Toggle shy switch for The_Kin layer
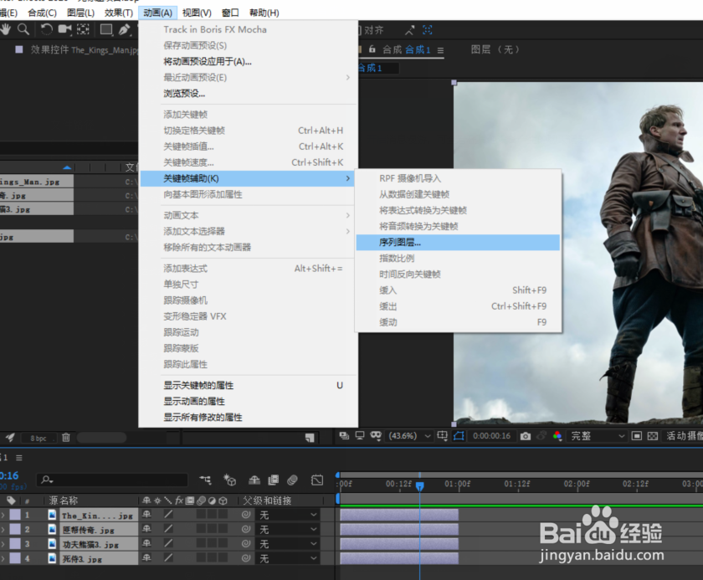Viewport: 703px width, 580px height. click(146, 515)
